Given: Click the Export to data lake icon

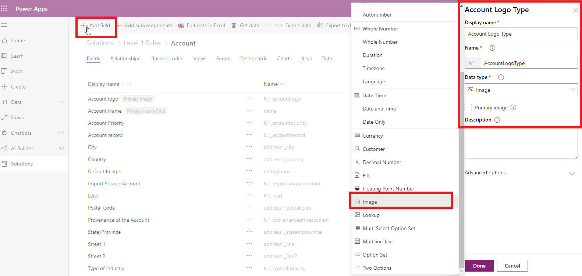Looking at the screenshot, I should (x=320, y=25).
